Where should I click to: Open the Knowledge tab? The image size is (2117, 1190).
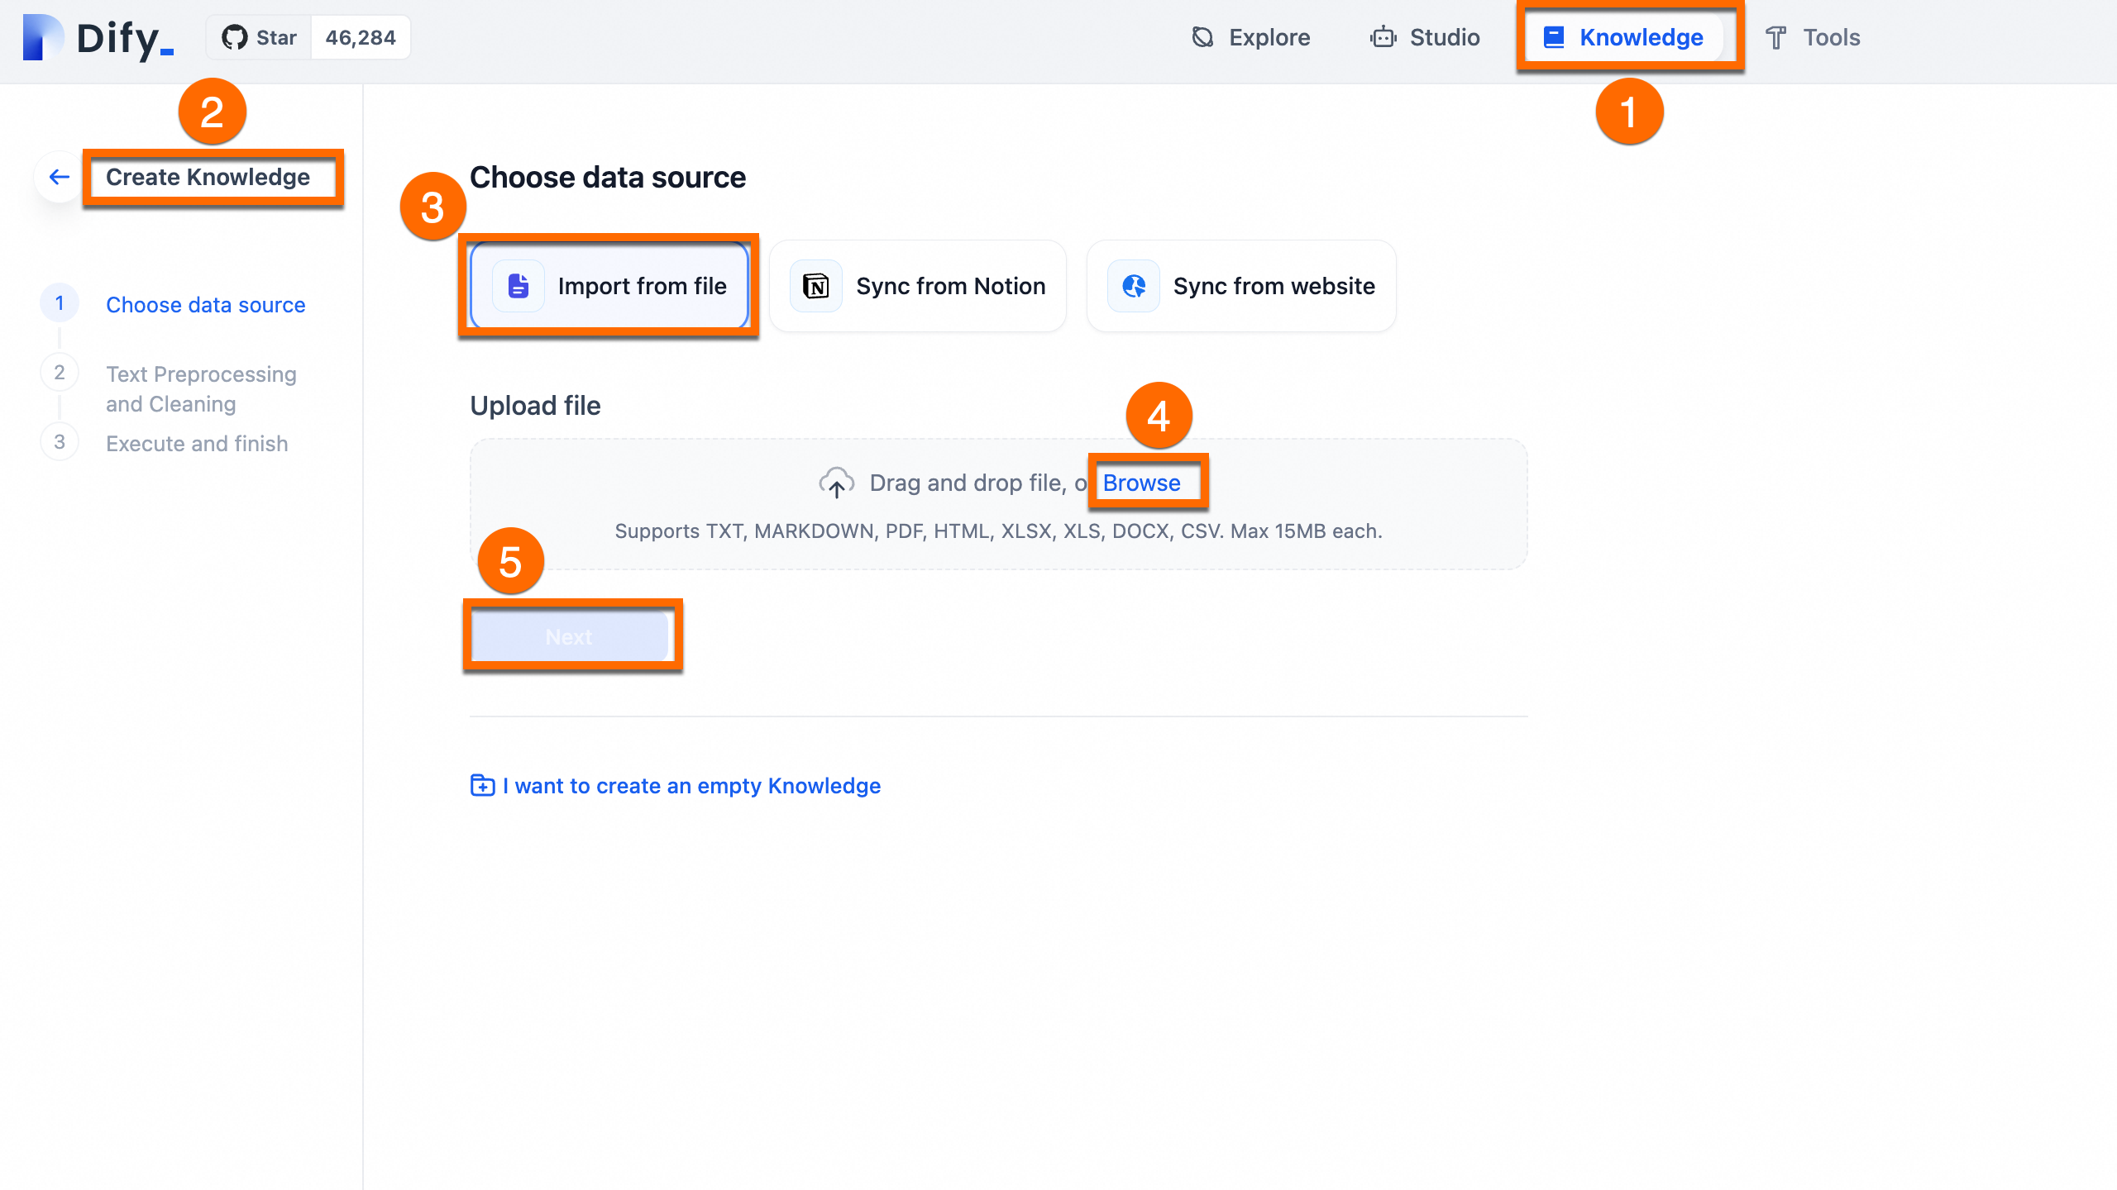pyautogui.click(x=1624, y=37)
